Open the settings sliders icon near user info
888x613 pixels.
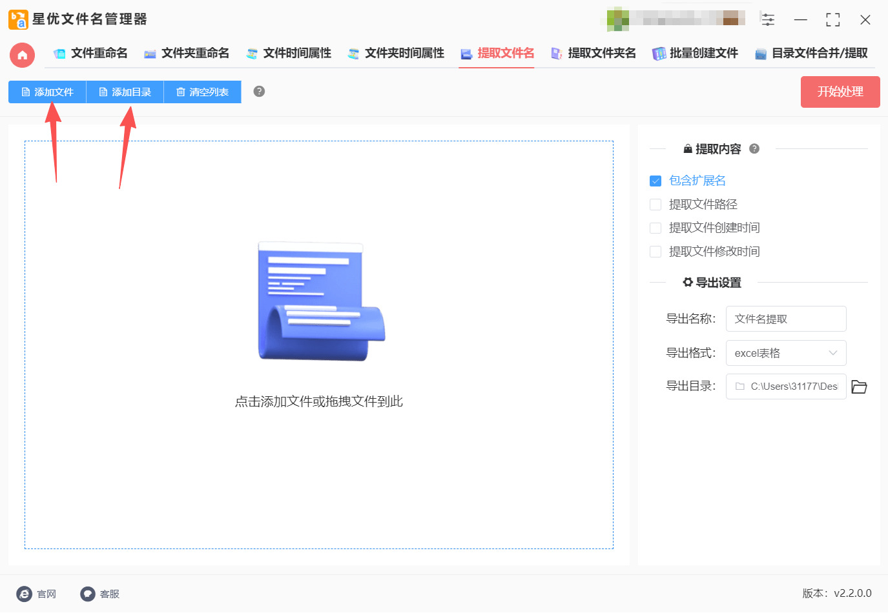click(768, 19)
